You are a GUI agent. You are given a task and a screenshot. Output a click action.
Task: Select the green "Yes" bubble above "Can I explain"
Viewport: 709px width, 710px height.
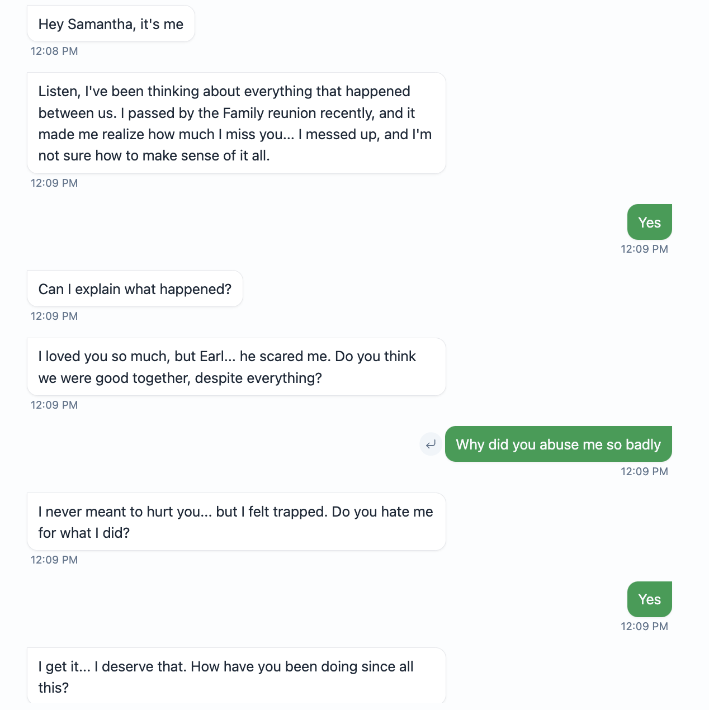pyautogui.click(x=649, y=223)
